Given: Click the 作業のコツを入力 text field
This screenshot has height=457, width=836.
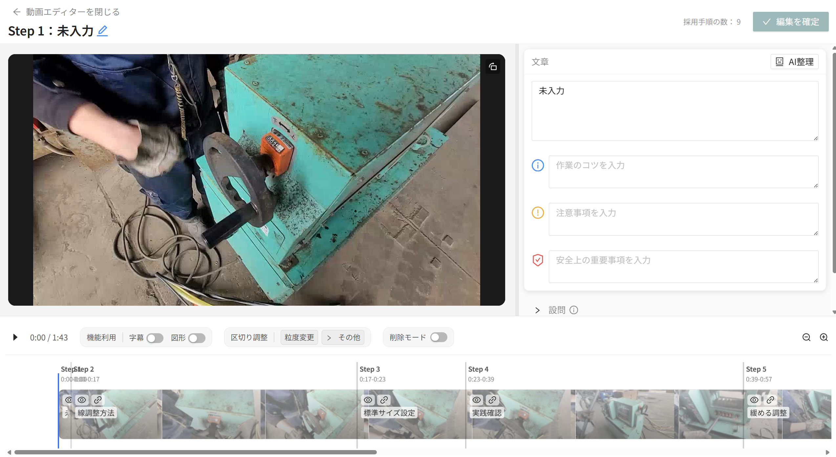Looking at the screenshot, I should point(683,171).
